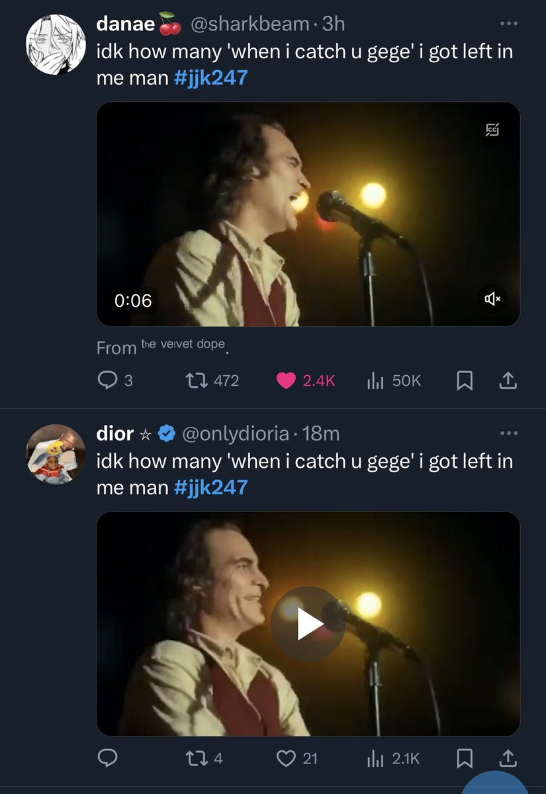
Task: Open reply on danae's tweet
Action: point(114,380)
